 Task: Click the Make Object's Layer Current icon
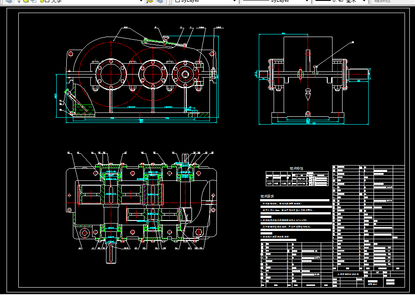pos(150,1)
